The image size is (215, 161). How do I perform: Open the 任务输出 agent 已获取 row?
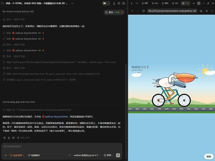tap(39, 80)
